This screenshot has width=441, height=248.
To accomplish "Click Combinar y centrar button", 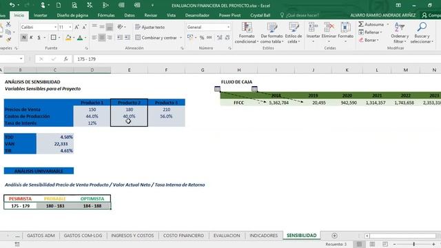I will pyautogui.click(x=156, y=37).
